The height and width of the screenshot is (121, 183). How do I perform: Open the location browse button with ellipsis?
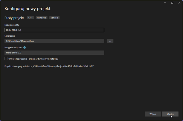110,41
